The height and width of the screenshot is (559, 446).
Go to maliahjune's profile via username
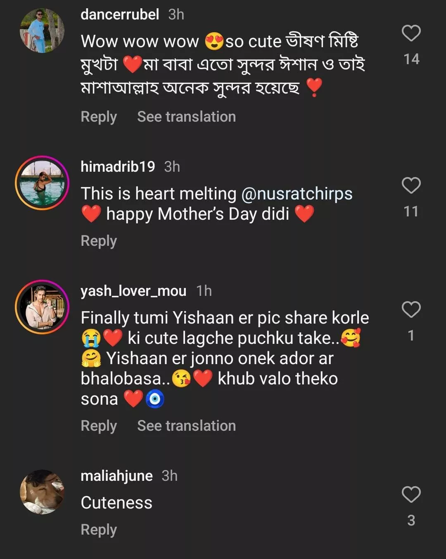[x=116, y=476]
